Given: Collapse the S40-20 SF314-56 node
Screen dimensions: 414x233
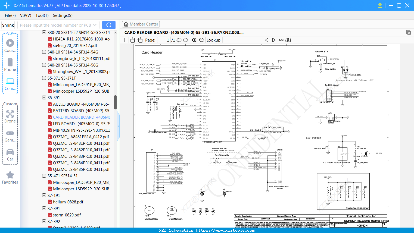Looking at the screenshot, I should tap(44, 65).
